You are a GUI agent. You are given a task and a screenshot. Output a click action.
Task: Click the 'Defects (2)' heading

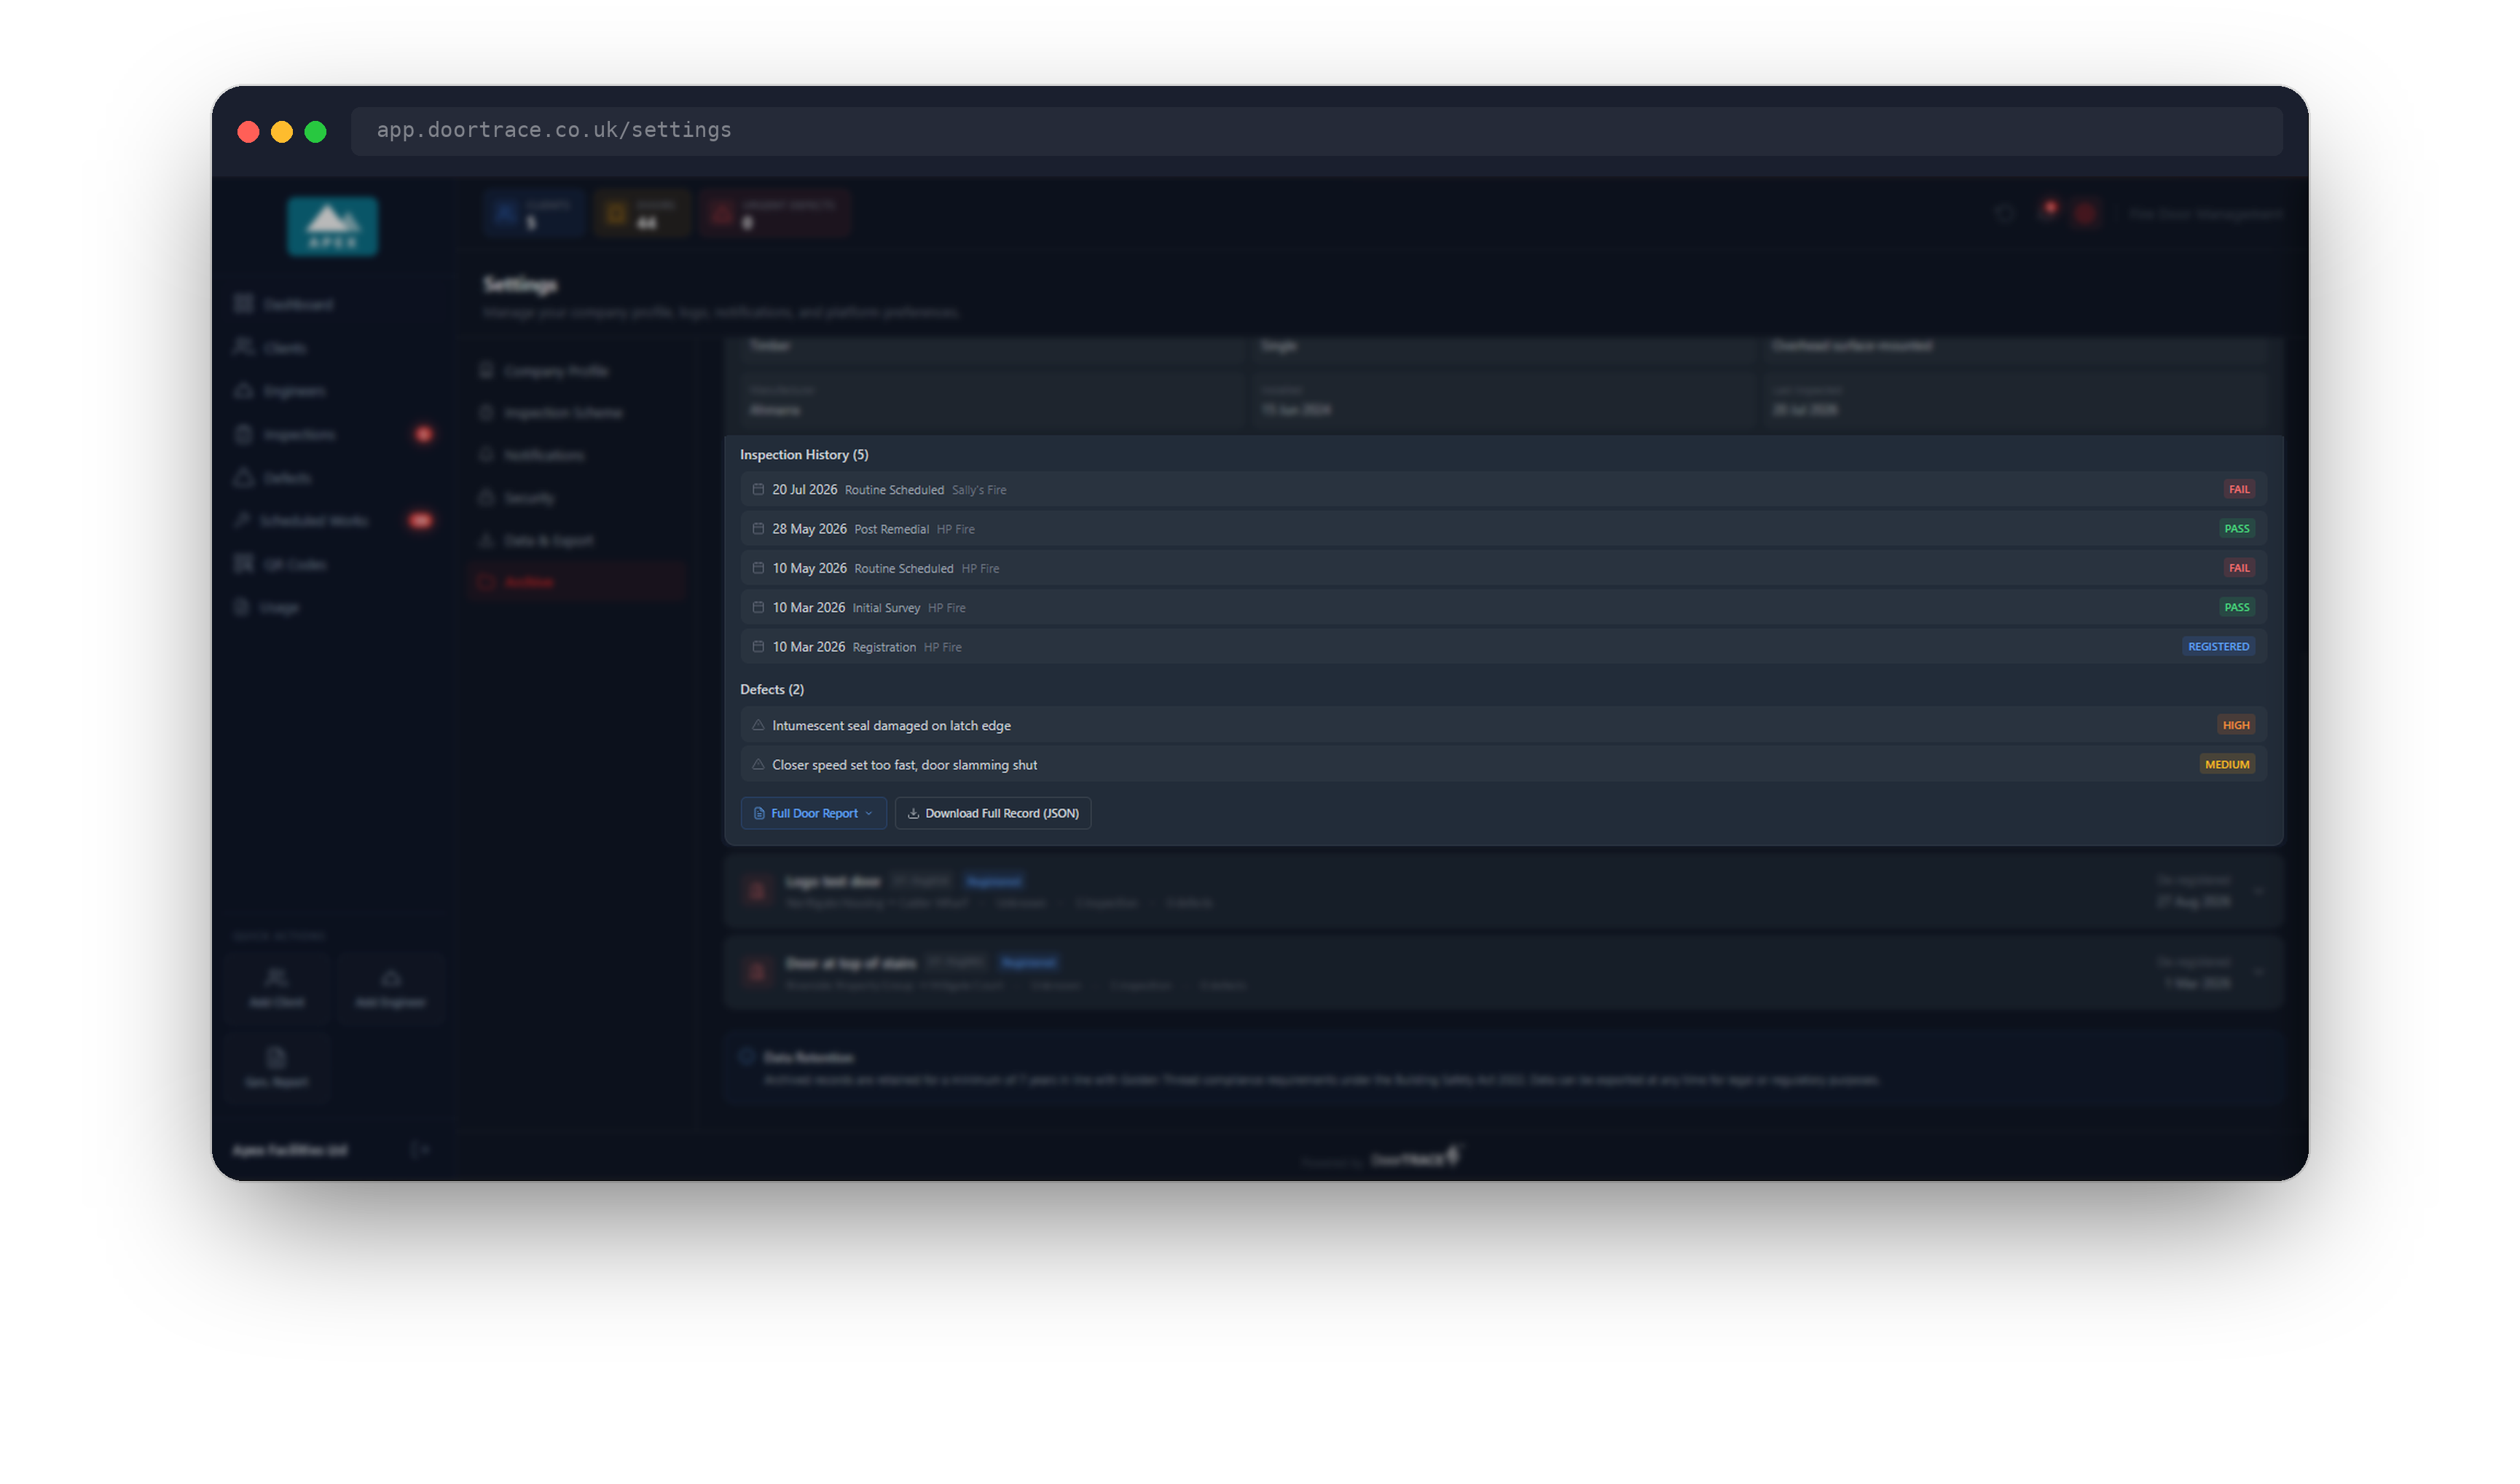click(x=772, y=689)
